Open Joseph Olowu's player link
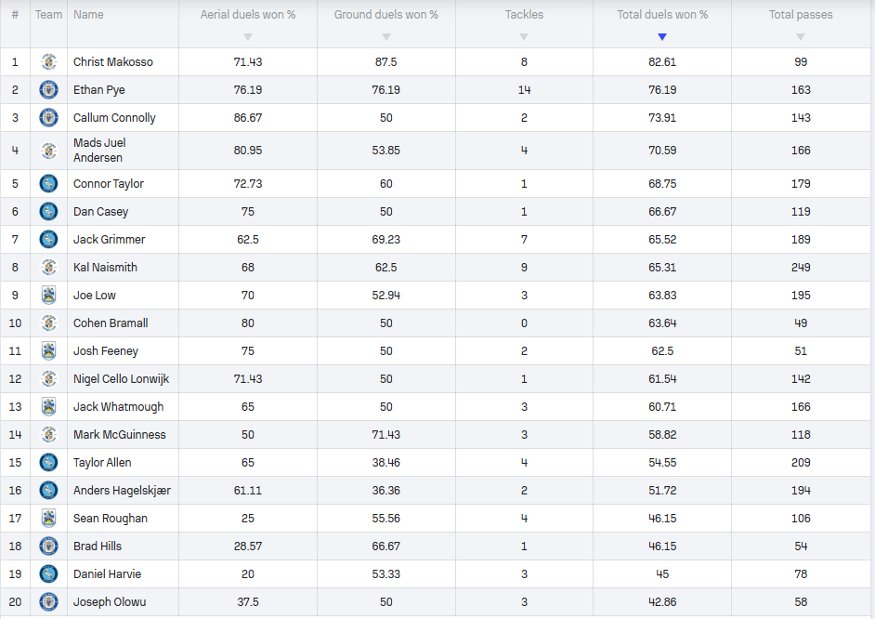This screenshot has height=619, width=875. [x=110, y=602]
